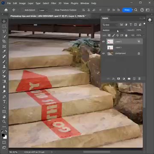Screen dimensions: 154x154
Task: Click the blue Share button
Action: 127,10
